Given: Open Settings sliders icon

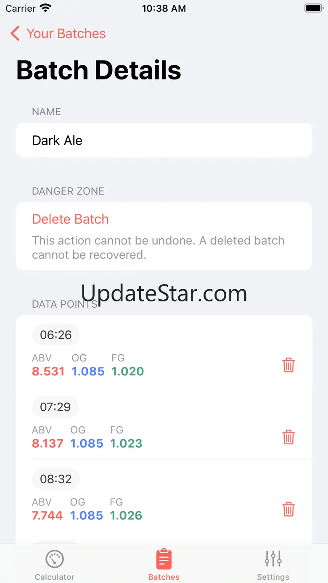Looking at the screenshot, I should pyautogui.click(x=273, y=559).
